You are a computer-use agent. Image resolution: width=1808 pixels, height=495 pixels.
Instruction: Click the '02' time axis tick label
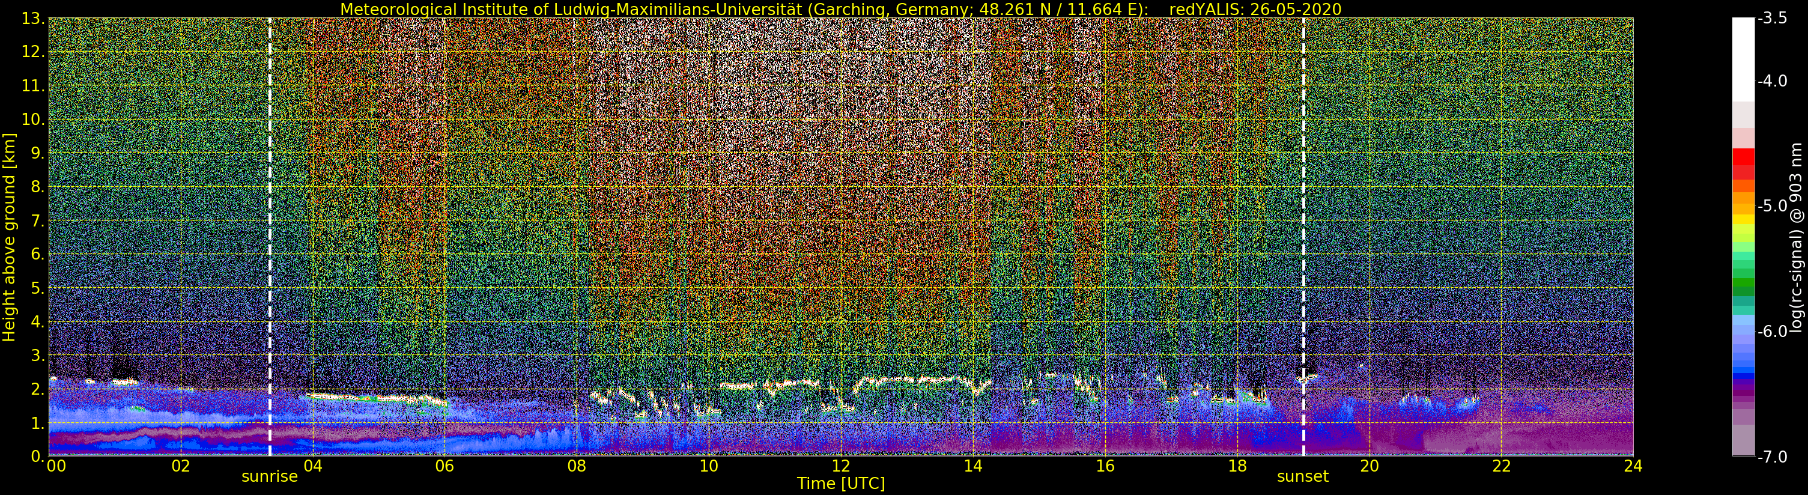[x=180, y=466]
